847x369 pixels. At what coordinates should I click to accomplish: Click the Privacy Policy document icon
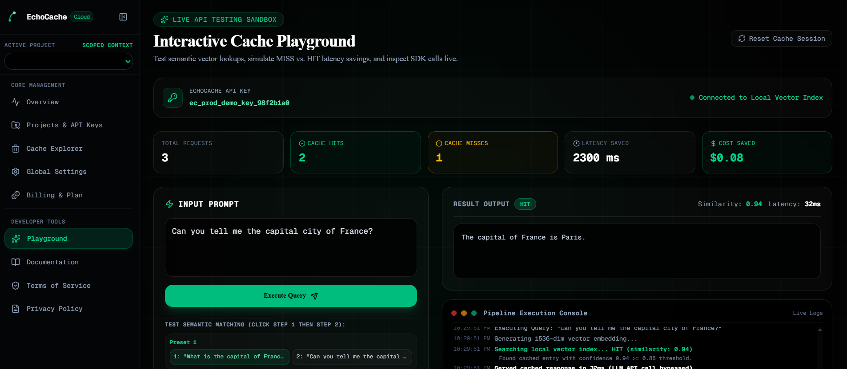click(16, 309)
